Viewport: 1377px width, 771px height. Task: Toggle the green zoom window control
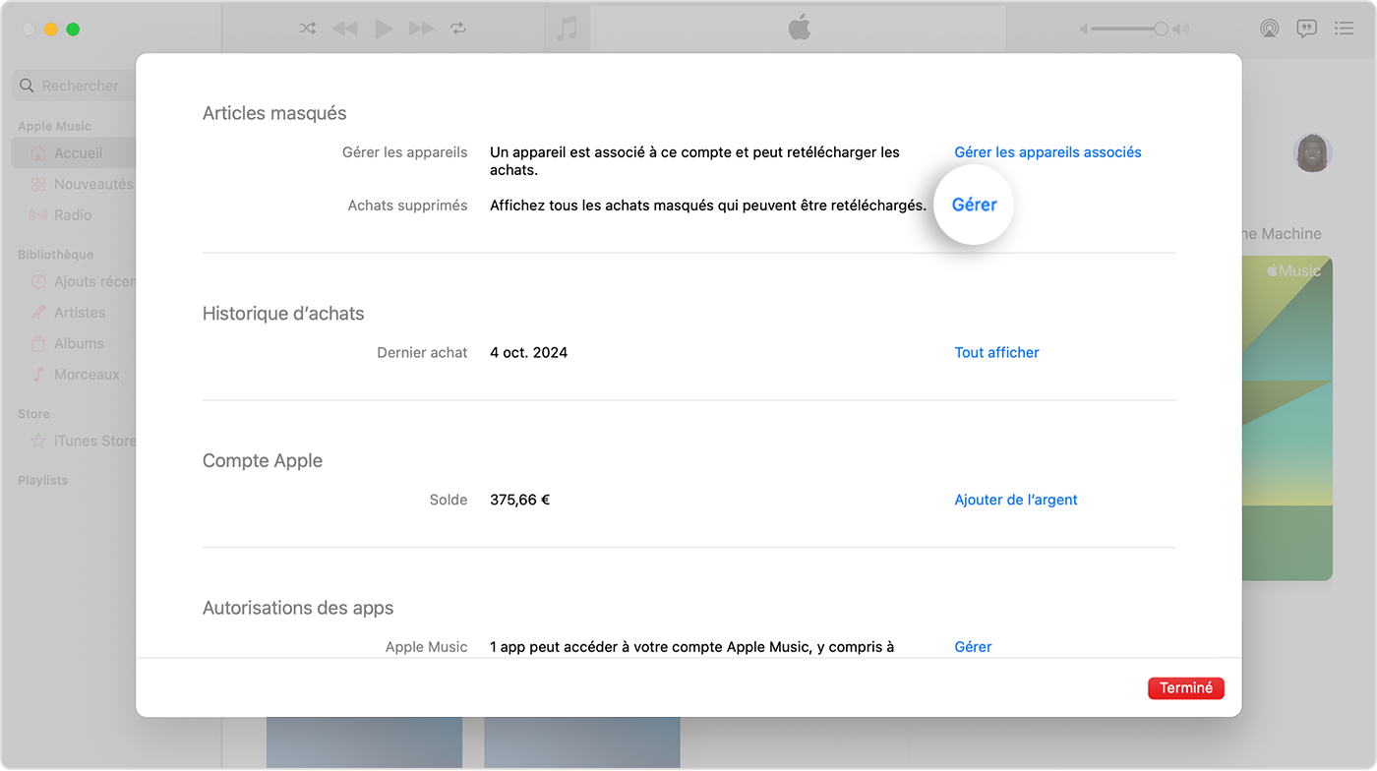tap(73, 30)
